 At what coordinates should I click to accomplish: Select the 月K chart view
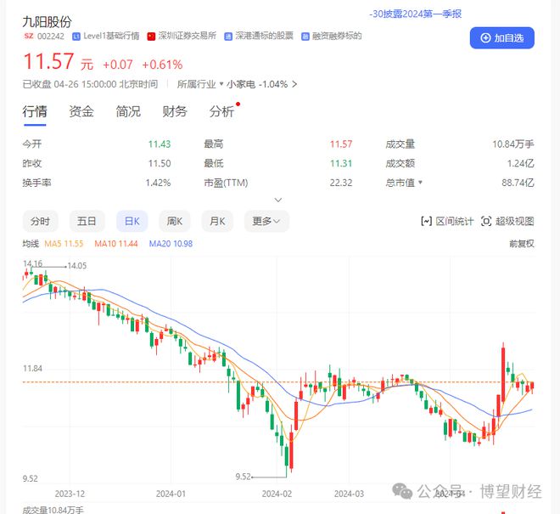(x=217, y=222)
